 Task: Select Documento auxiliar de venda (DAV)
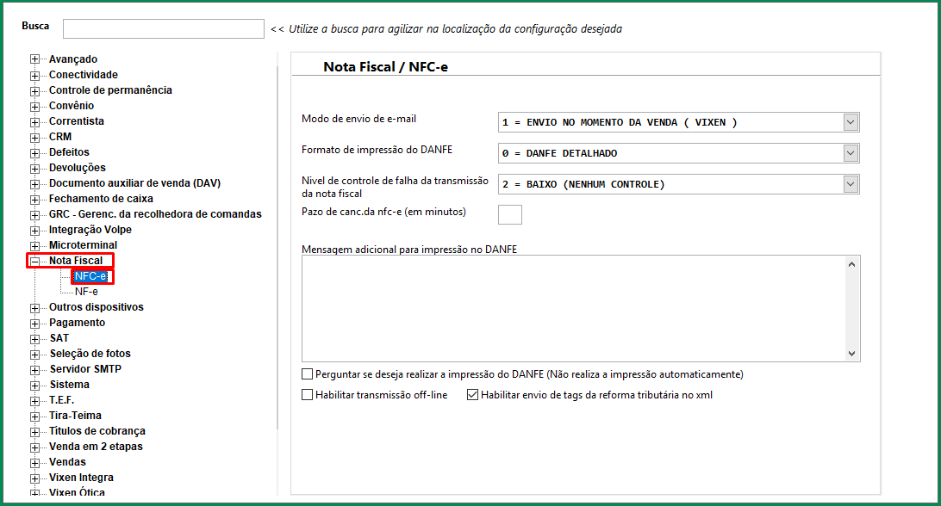pyautogui.click(x=135, y=183)
